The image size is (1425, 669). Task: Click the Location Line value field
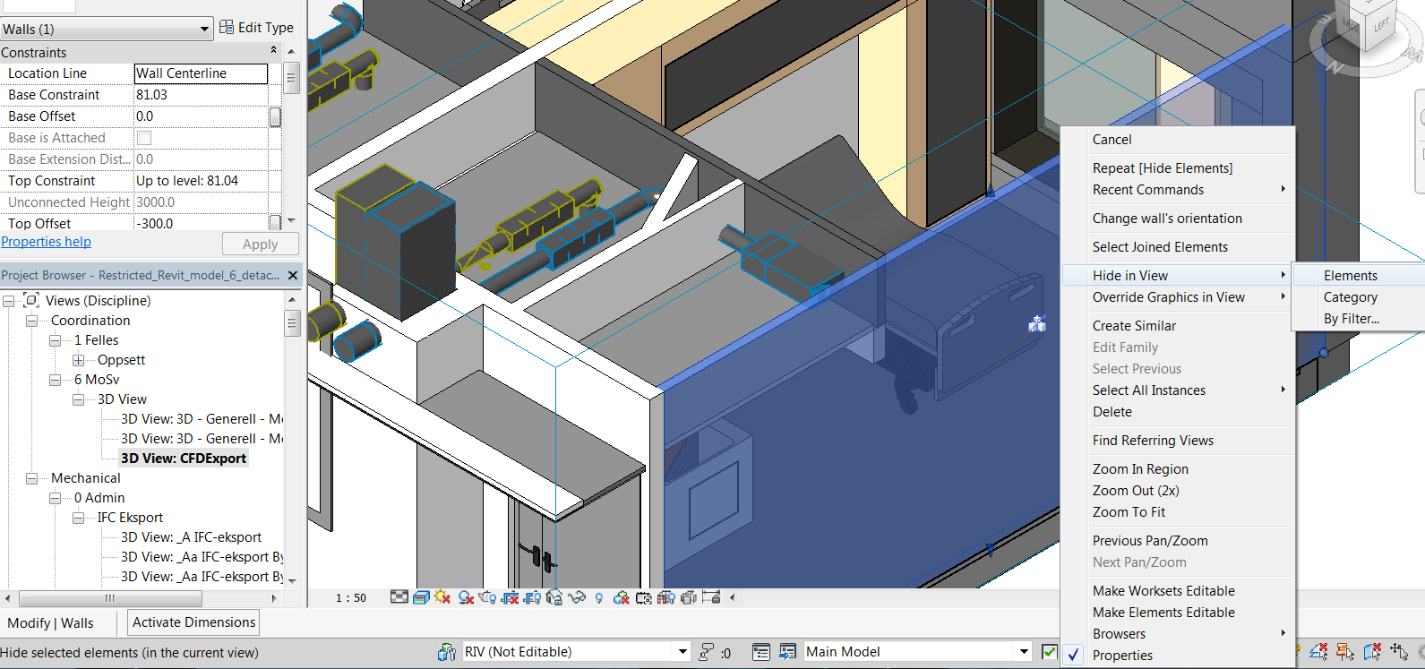click(201, 73)
